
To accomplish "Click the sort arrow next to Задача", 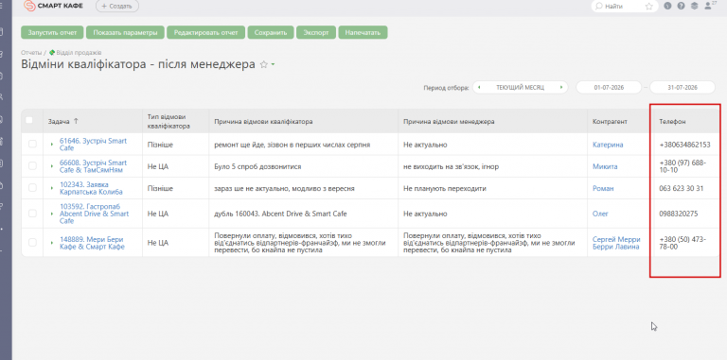I will [x=76, y=121].
